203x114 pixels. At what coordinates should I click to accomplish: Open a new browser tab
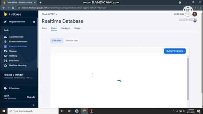(x=40, y=3)
